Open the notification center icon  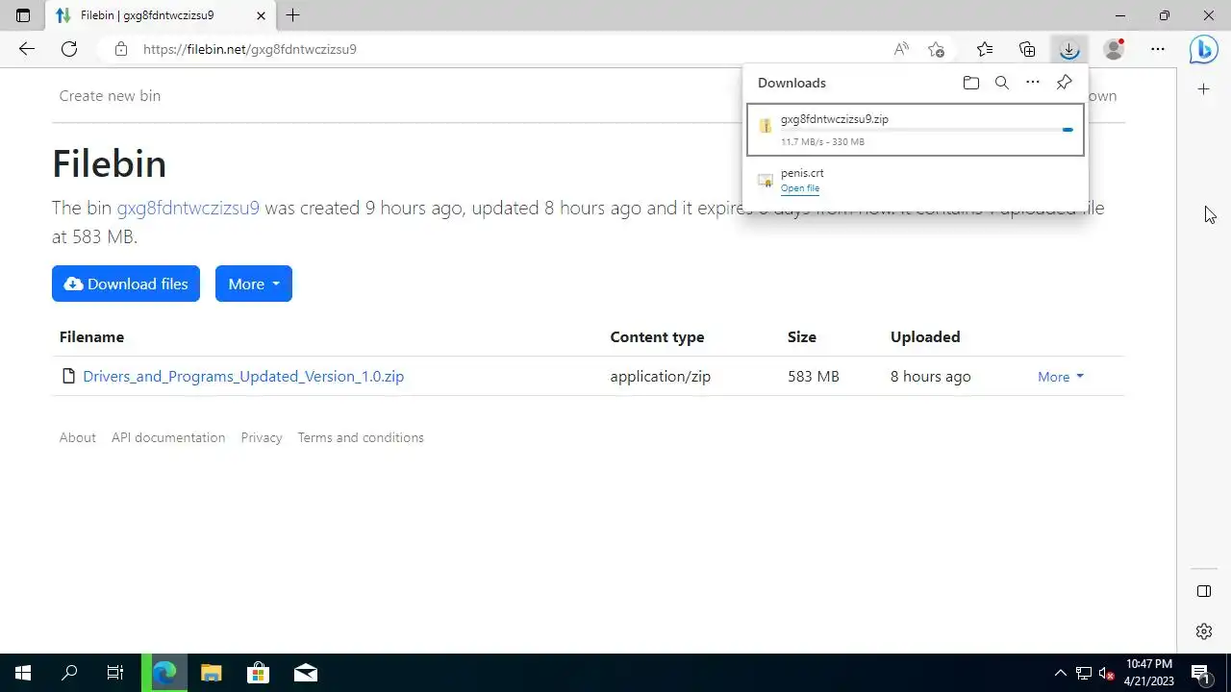[1202, 673]
